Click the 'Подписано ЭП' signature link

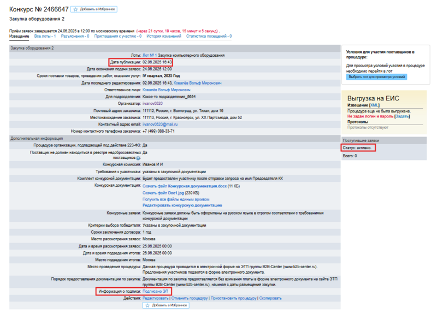click(x=155, y=292)
